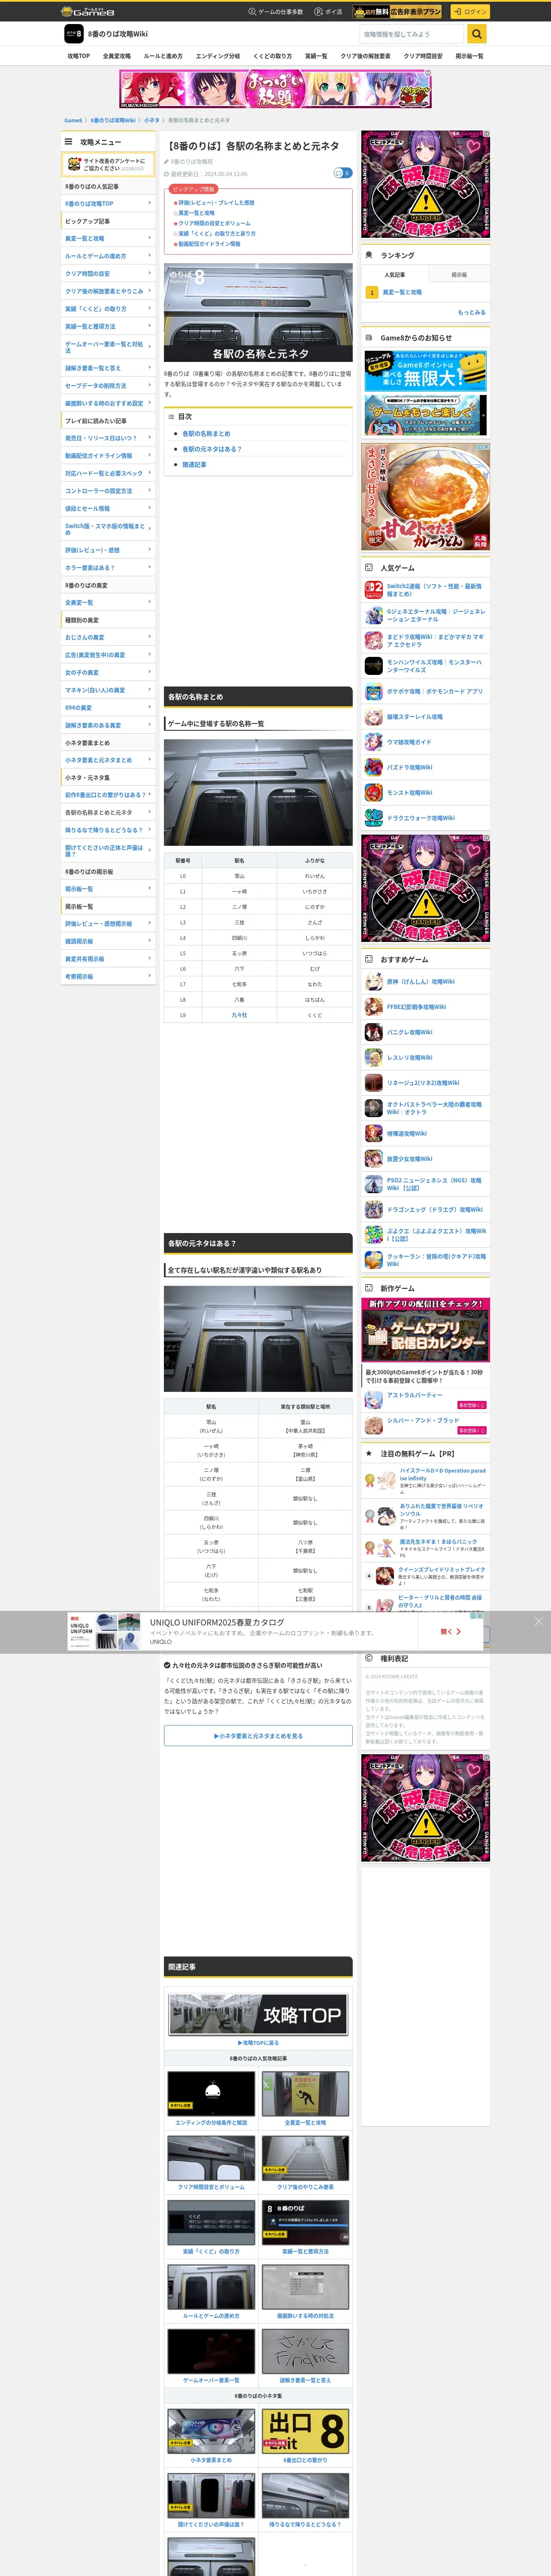551x2576 pixels.
Task: Click the orange search magnifier button
Action: click(477, 34)
